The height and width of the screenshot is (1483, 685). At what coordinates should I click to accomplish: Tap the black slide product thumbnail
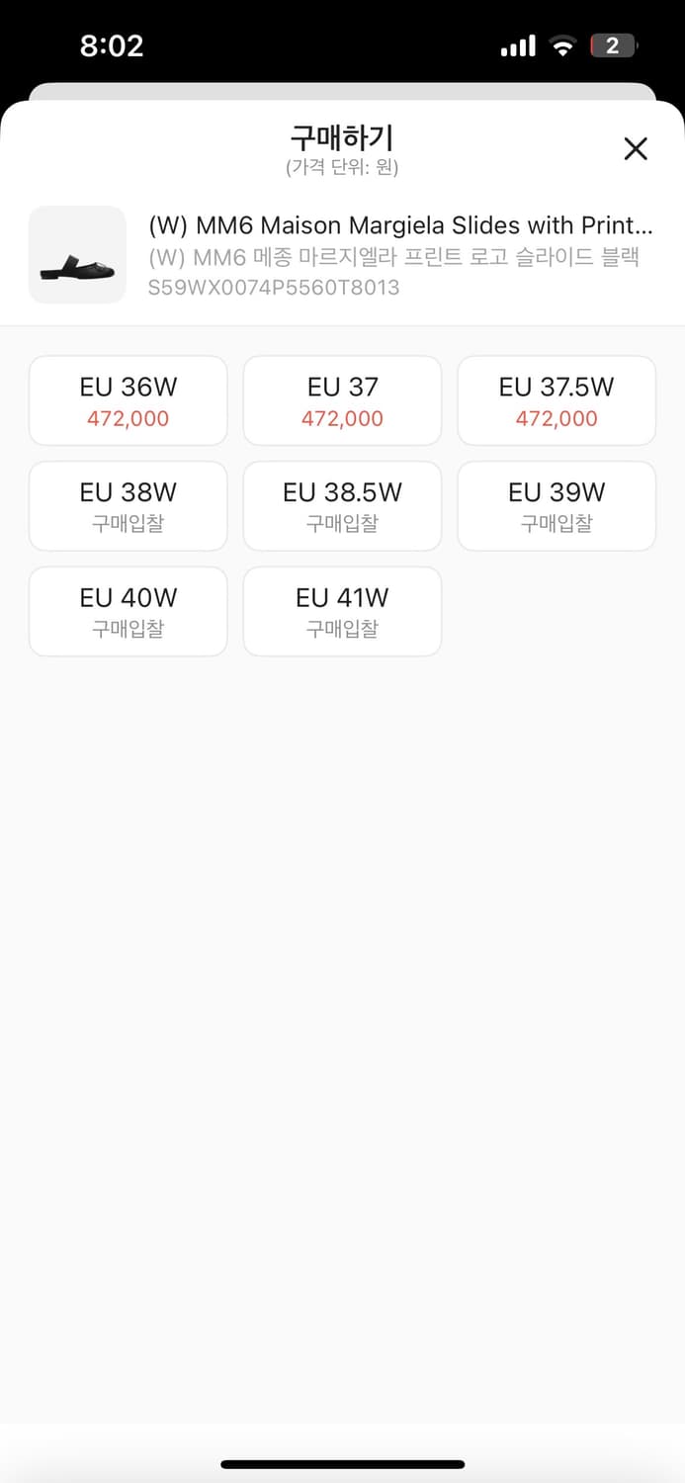pos(77,255)
